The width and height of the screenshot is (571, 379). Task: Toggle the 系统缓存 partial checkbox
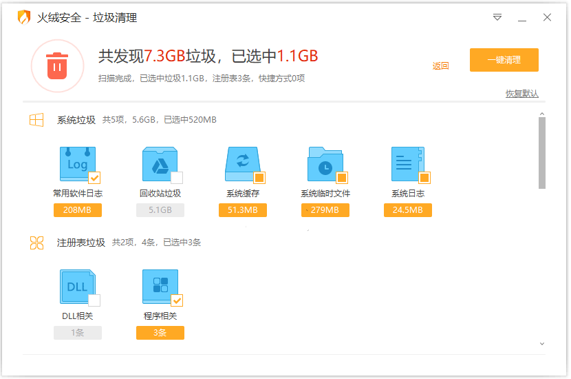tap(259, 178)
